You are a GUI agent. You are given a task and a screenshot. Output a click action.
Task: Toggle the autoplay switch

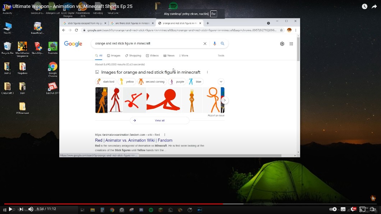pos(333,209)
